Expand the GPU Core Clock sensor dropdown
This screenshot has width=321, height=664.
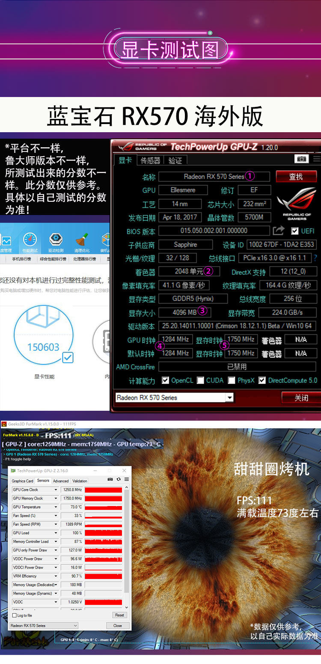(56, 490)
